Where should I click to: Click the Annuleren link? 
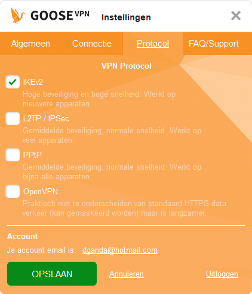127,274
